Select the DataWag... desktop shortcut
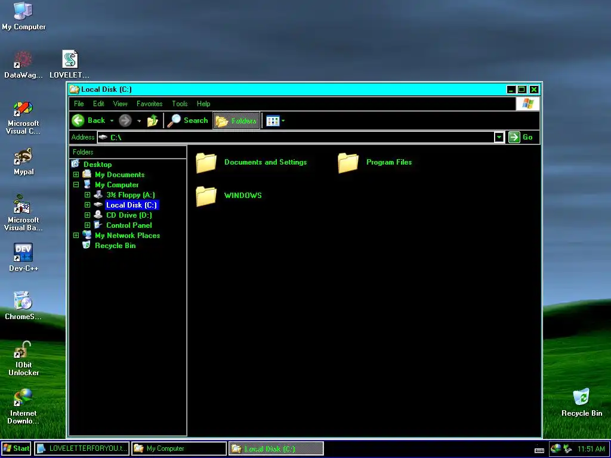This screenshot has height=458, width=611. [23, 60]
